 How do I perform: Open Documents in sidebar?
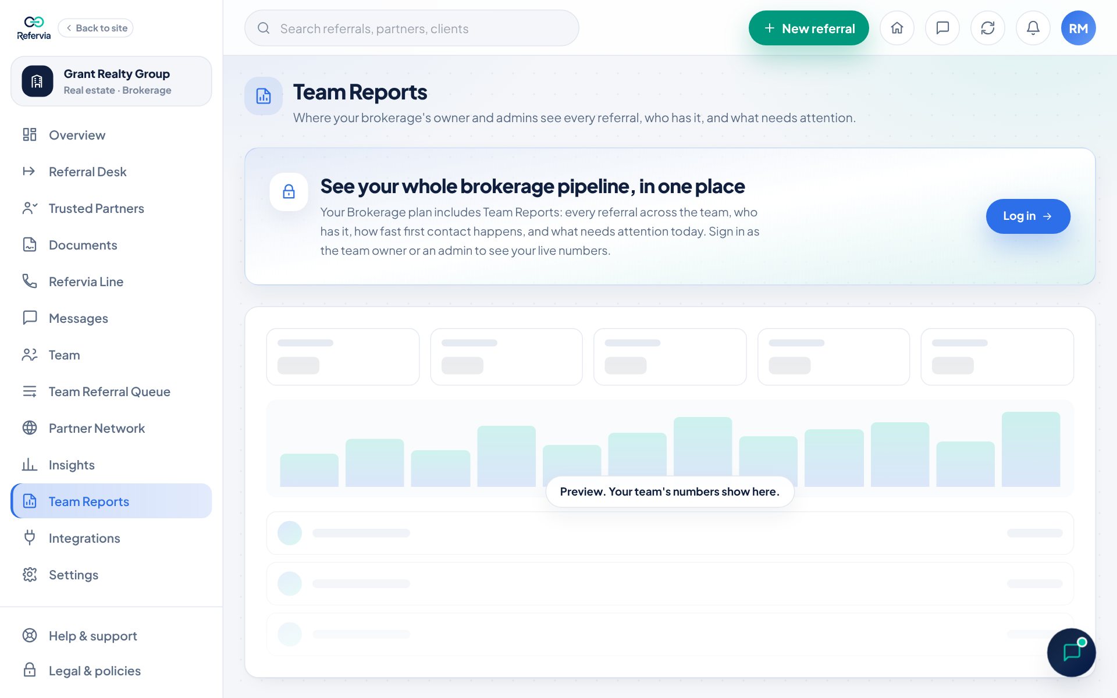111,245
